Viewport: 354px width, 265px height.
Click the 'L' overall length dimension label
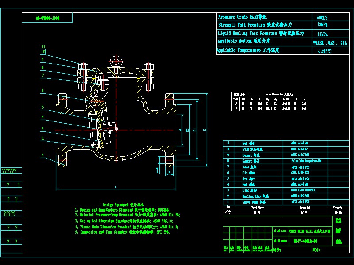click(116, 187)
